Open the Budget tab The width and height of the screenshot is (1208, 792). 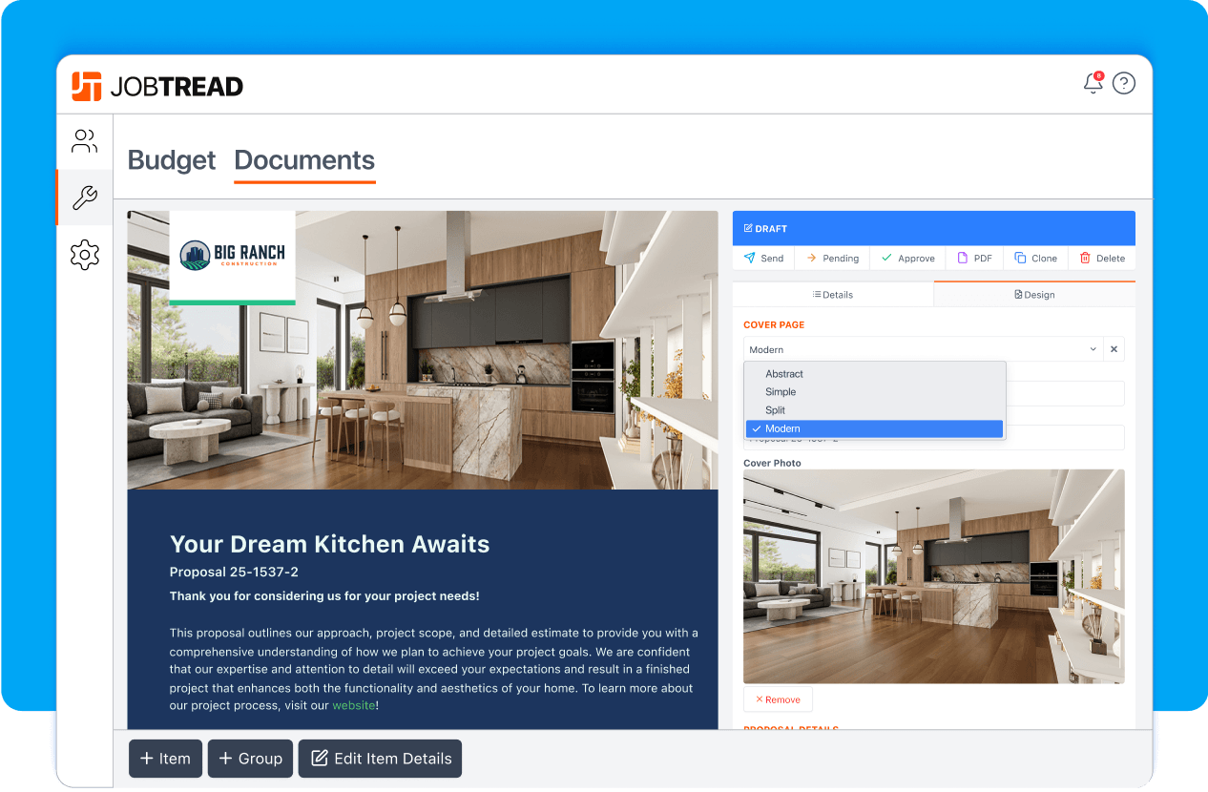tap(172, 160)
